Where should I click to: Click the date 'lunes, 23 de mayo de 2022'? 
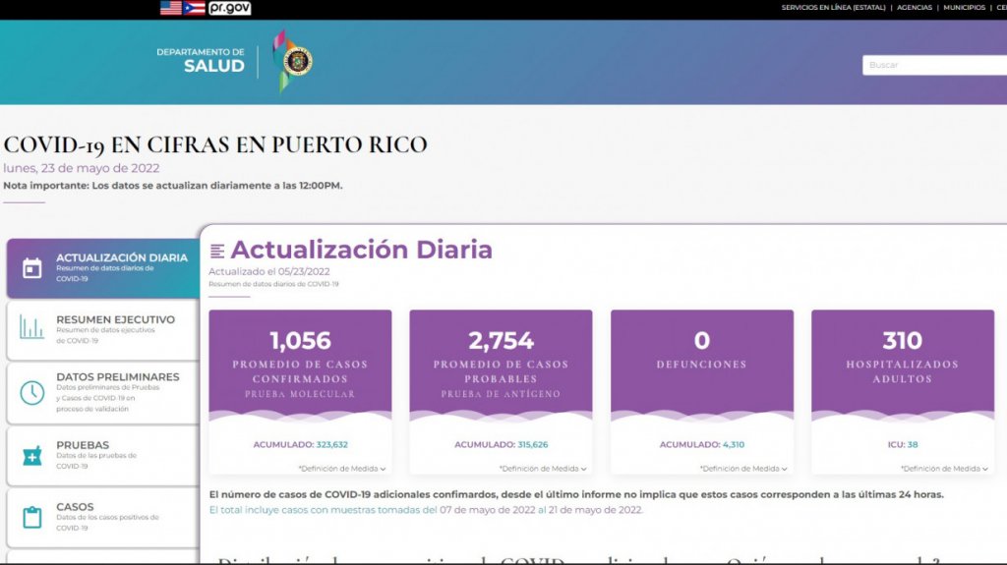click(82, 168)
